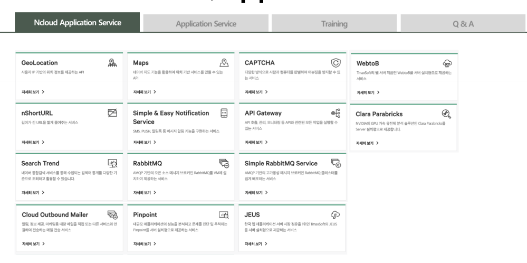This screenshot has width=527, height=263.
Task: Open 자세히 보기 under Simple RabbitMQ Service
Action: (256, 193)
